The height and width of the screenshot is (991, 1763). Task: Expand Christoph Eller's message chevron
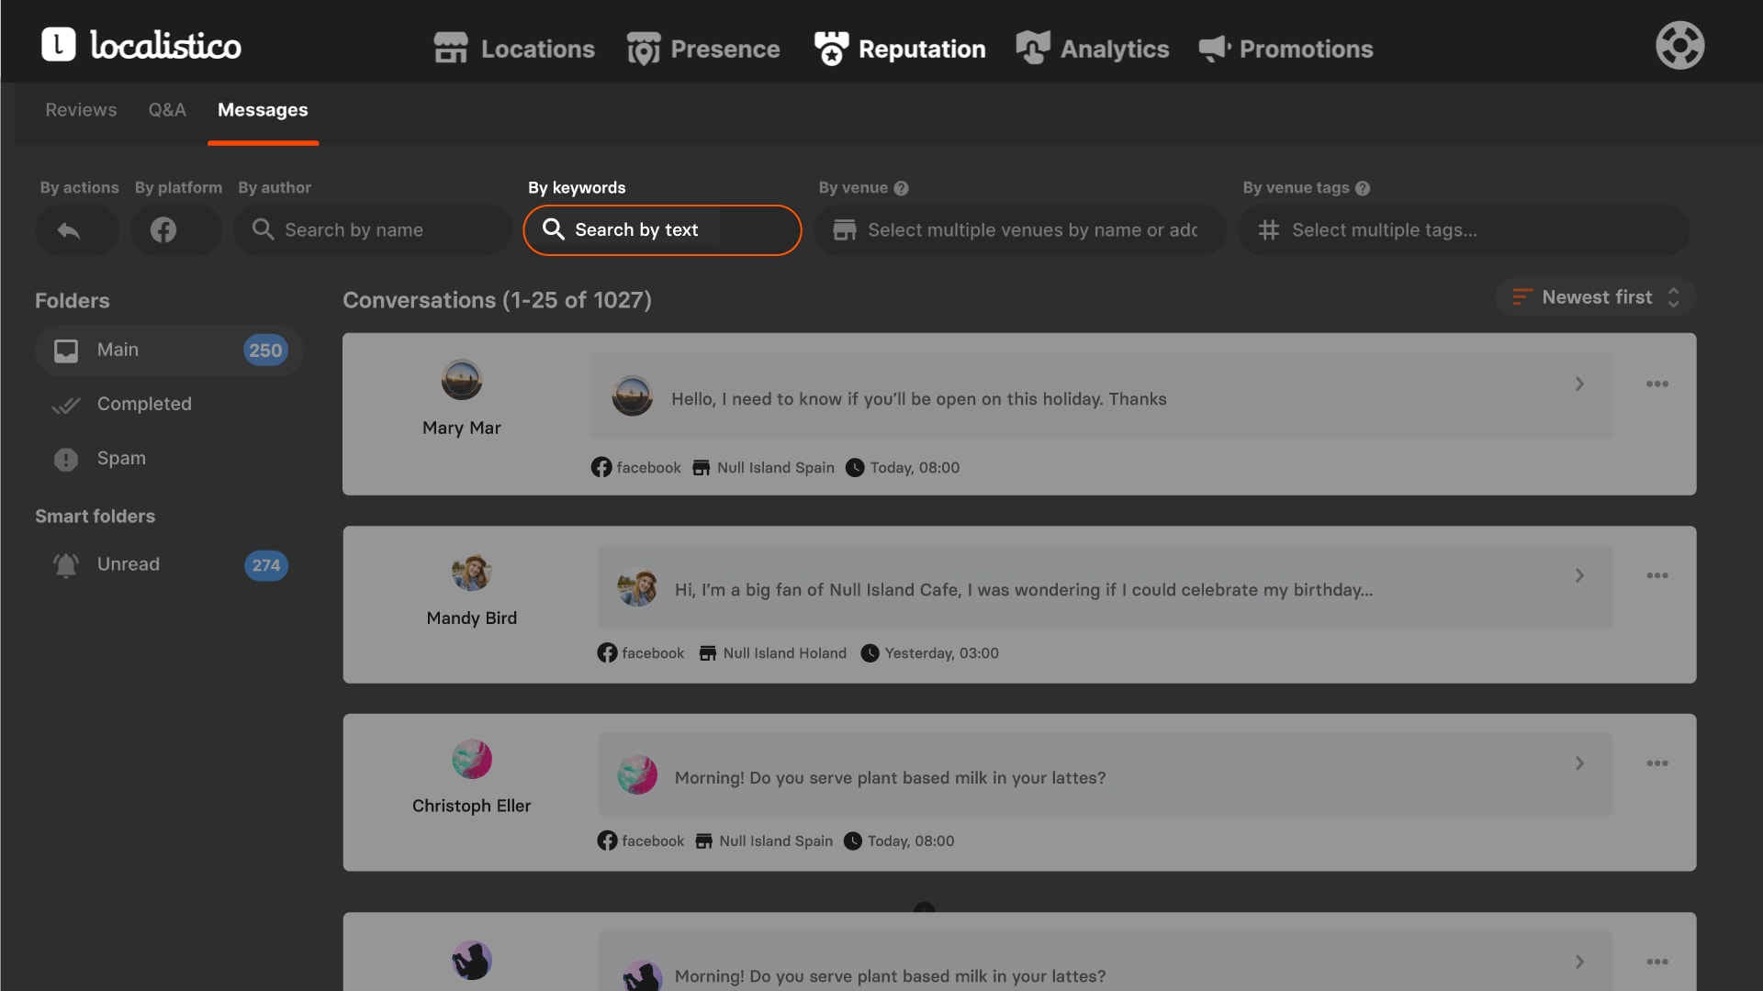(1579, 763)
